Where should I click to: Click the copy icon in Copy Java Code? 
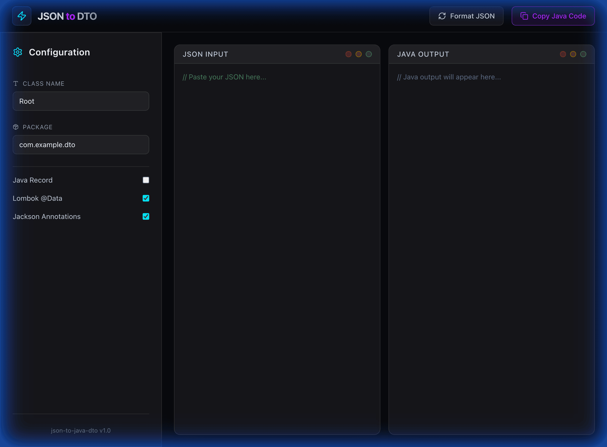[x=525, y=16]
